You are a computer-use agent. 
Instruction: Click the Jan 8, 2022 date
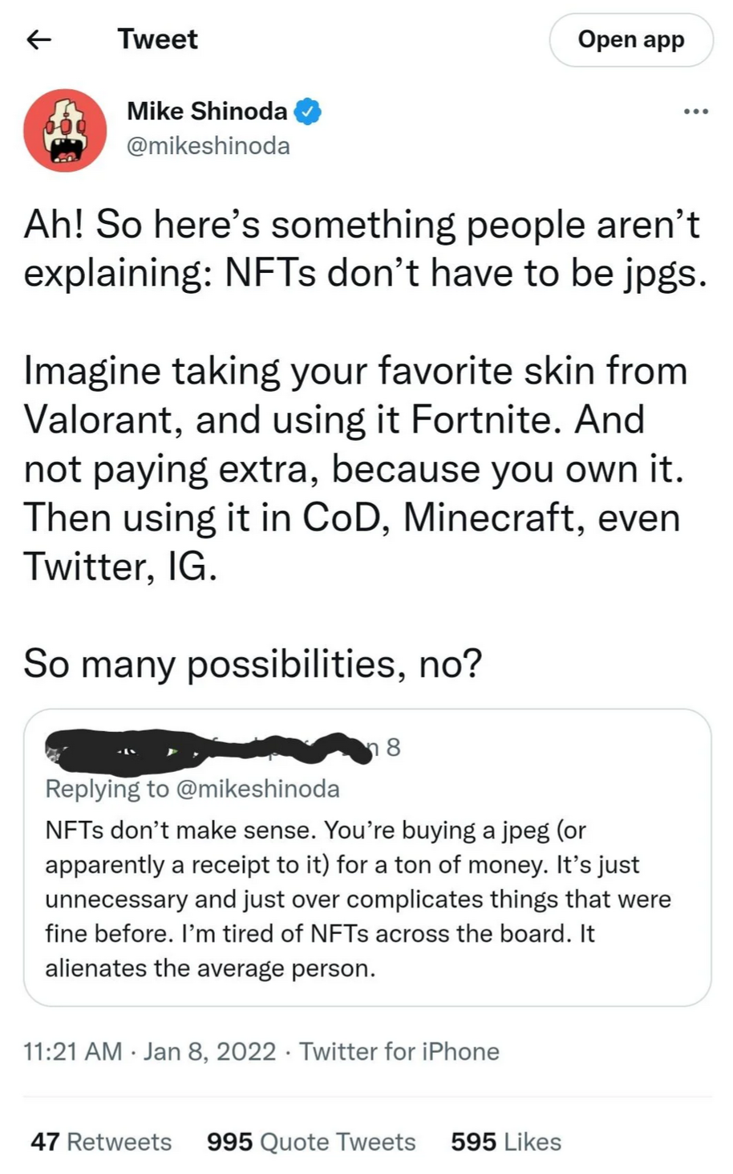209,1051
